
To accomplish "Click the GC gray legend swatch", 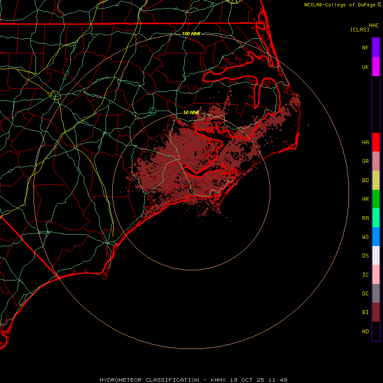I will pos(376,293).
